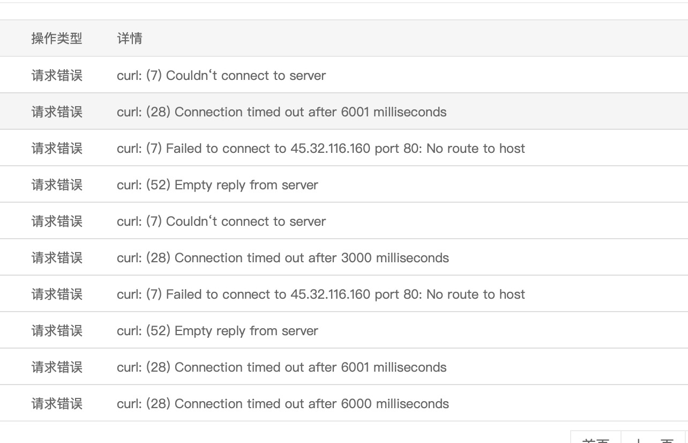Select the first "Couldn't connect to server" detail
Viewport: 688px width, 443px height.
[x=221, y=76]
